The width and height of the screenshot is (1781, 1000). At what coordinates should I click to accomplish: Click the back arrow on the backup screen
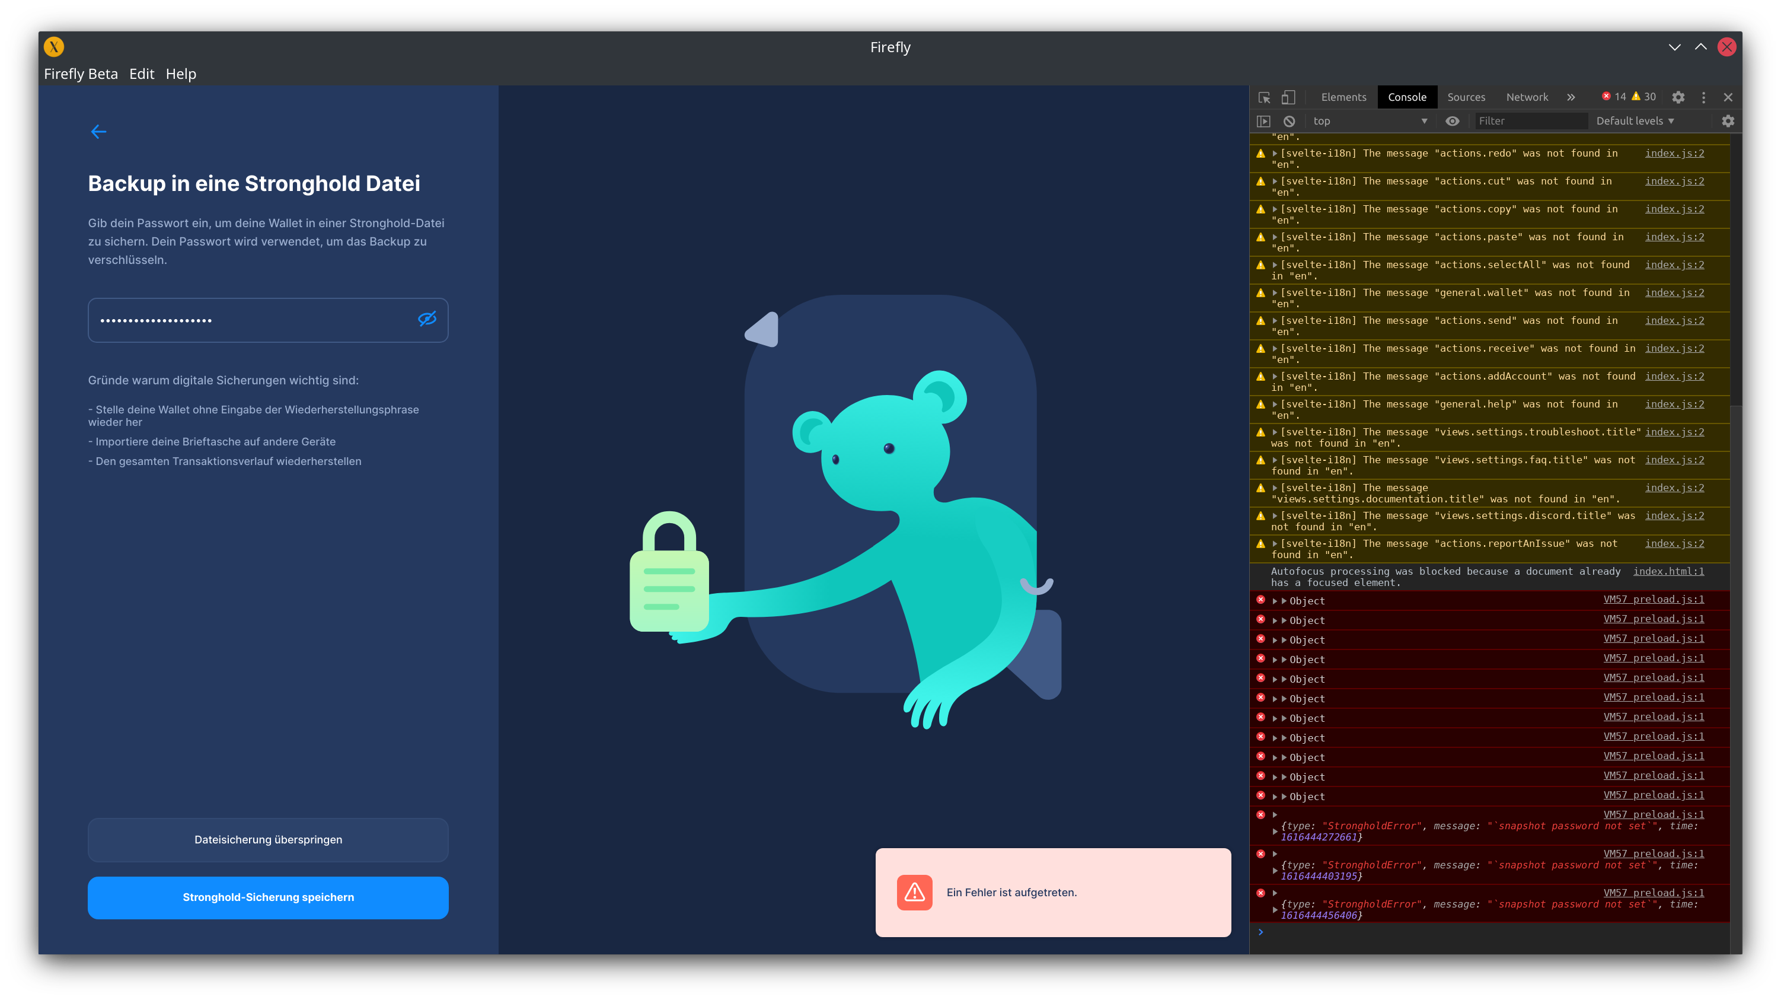[99, 132]
